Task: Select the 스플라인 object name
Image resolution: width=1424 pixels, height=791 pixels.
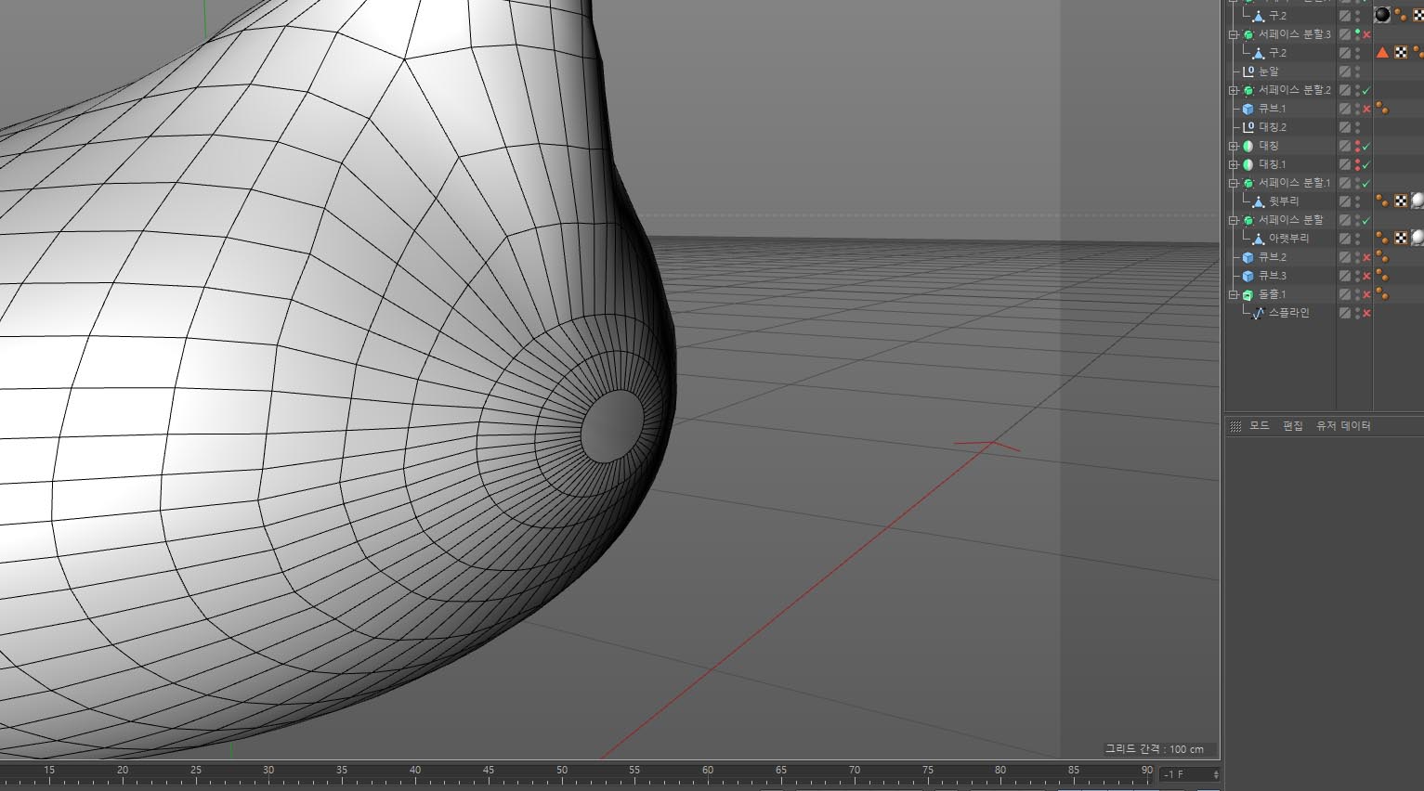Action: [x=1289, y=313]
